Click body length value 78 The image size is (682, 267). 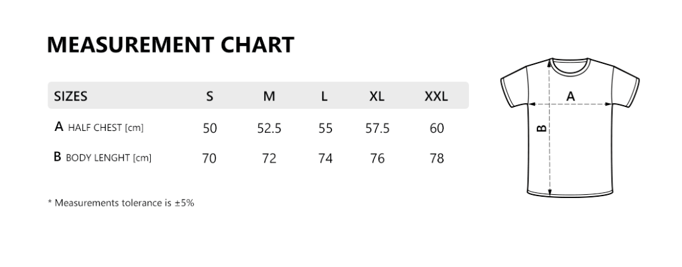[x=437, y=158]
